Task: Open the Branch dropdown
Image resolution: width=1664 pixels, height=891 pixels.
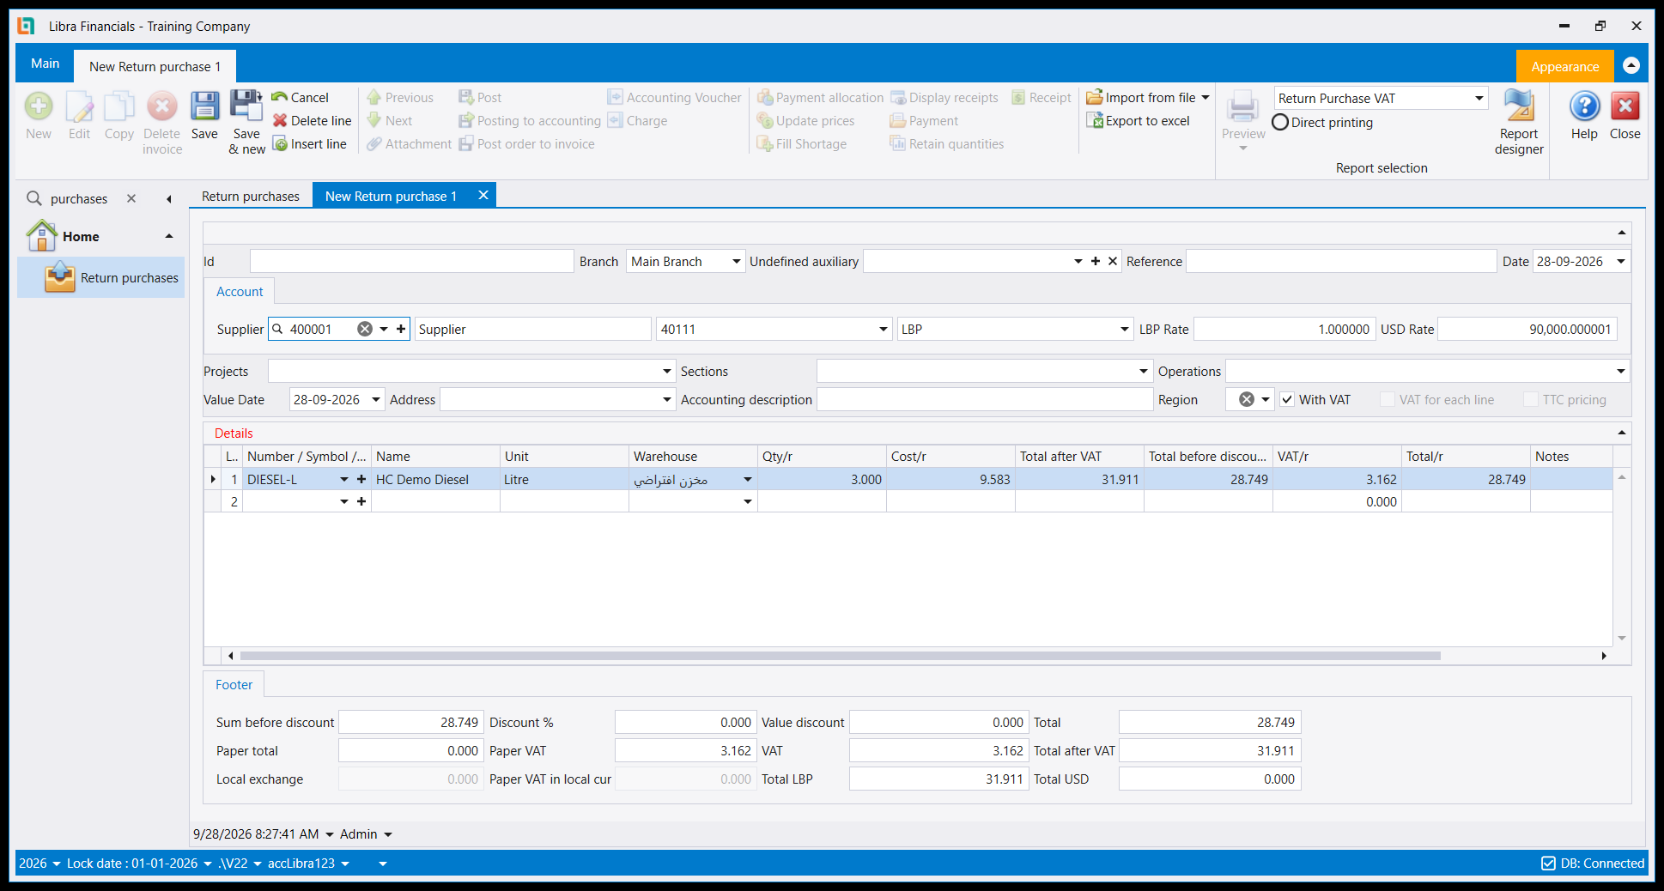Action: pos(737,261)
